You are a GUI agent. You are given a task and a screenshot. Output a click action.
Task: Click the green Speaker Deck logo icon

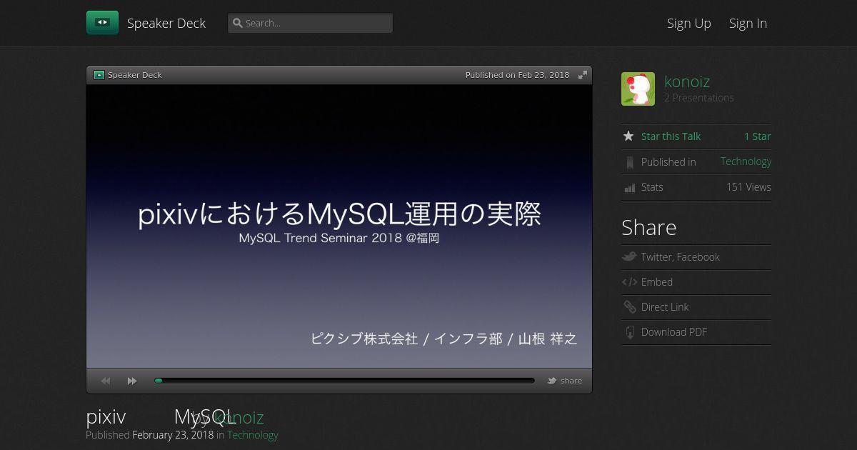pos(102,23)
